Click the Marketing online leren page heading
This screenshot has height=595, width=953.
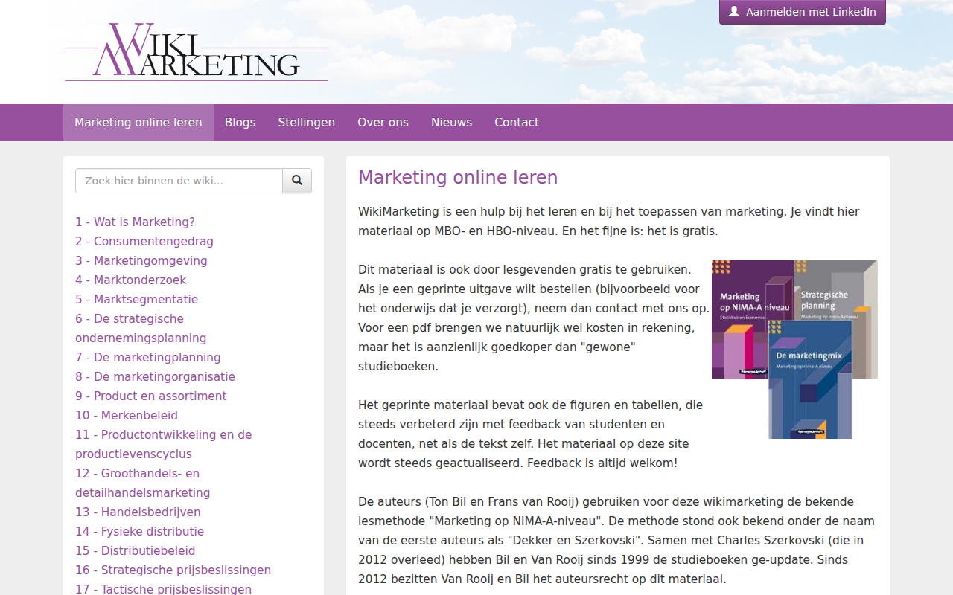[458, 178]
